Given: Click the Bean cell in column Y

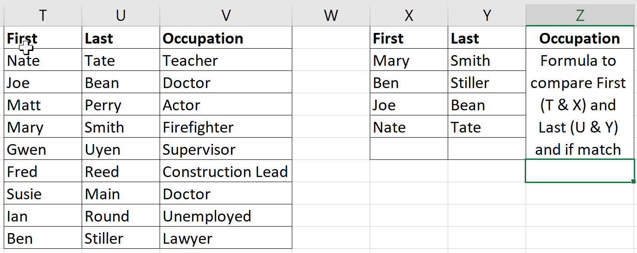Looking at the screenshot, I should [x=487, y=105].
